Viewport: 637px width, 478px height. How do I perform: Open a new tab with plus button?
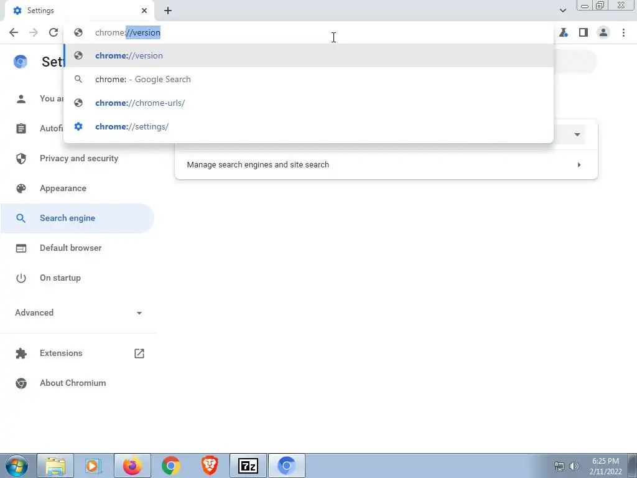click(168, 11)
